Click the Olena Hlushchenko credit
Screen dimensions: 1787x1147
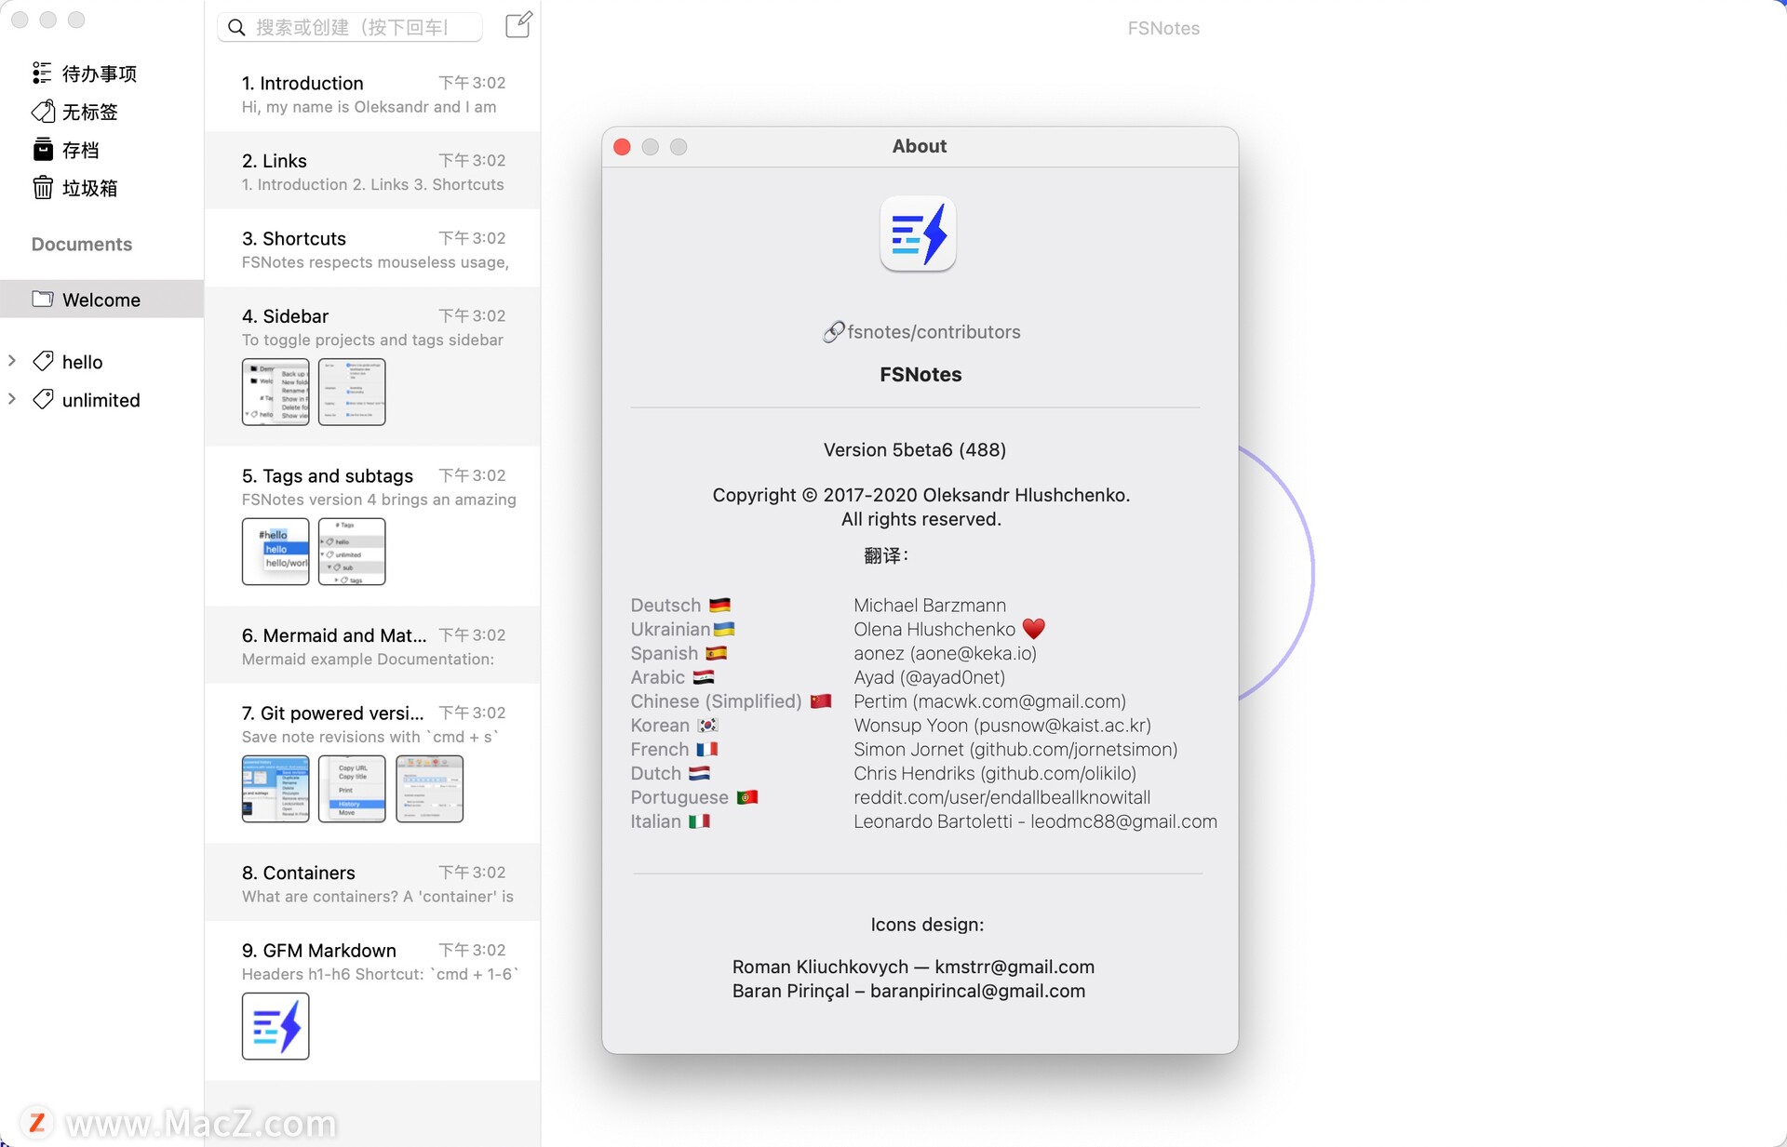click(x=949, y=629)
